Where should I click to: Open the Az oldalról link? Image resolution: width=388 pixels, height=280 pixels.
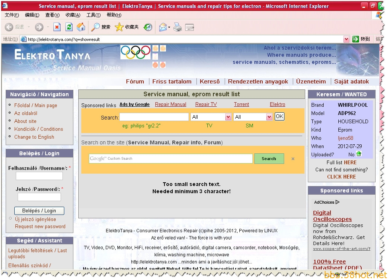pos(26,113)
